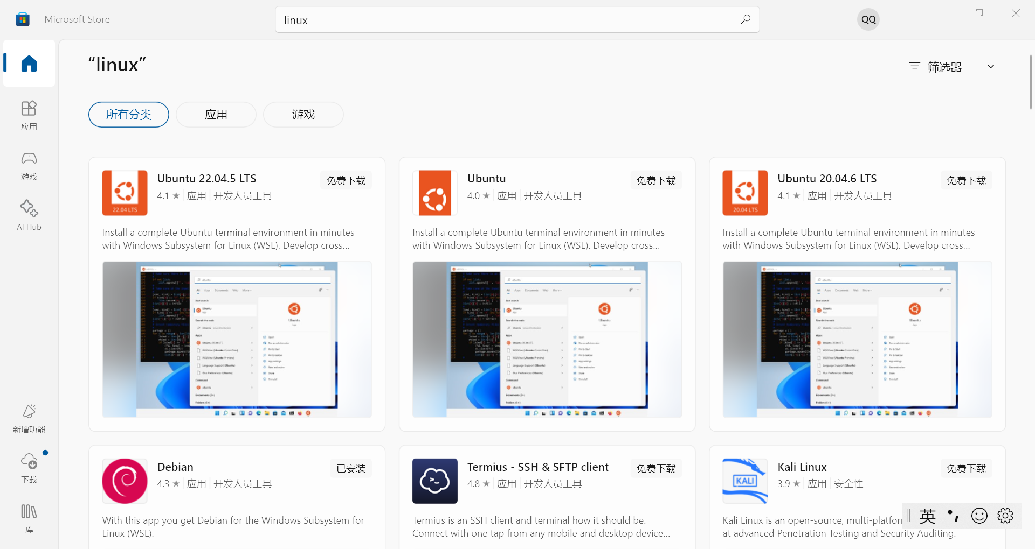Click Debian's 开发人员工具 category label

(x=243, y=483)
